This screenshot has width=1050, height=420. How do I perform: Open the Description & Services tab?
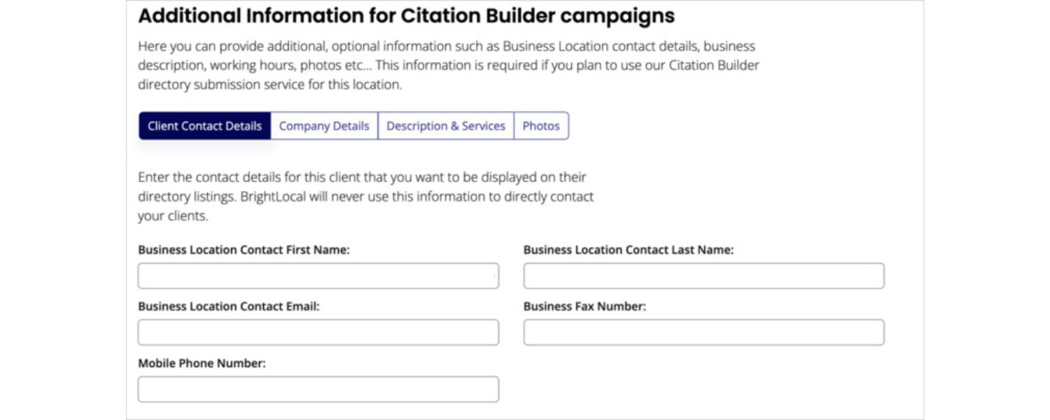446,126
